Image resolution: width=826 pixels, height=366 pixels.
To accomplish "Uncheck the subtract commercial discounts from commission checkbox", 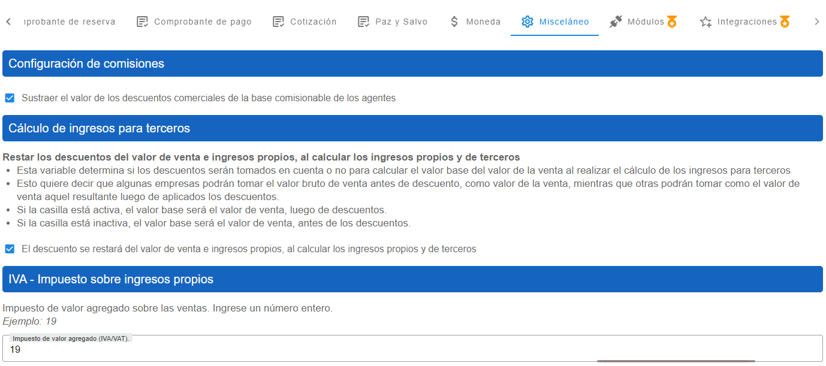I will tap(10, 98).
